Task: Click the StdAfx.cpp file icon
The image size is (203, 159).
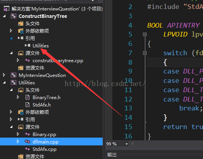Action: pos(28,149)
